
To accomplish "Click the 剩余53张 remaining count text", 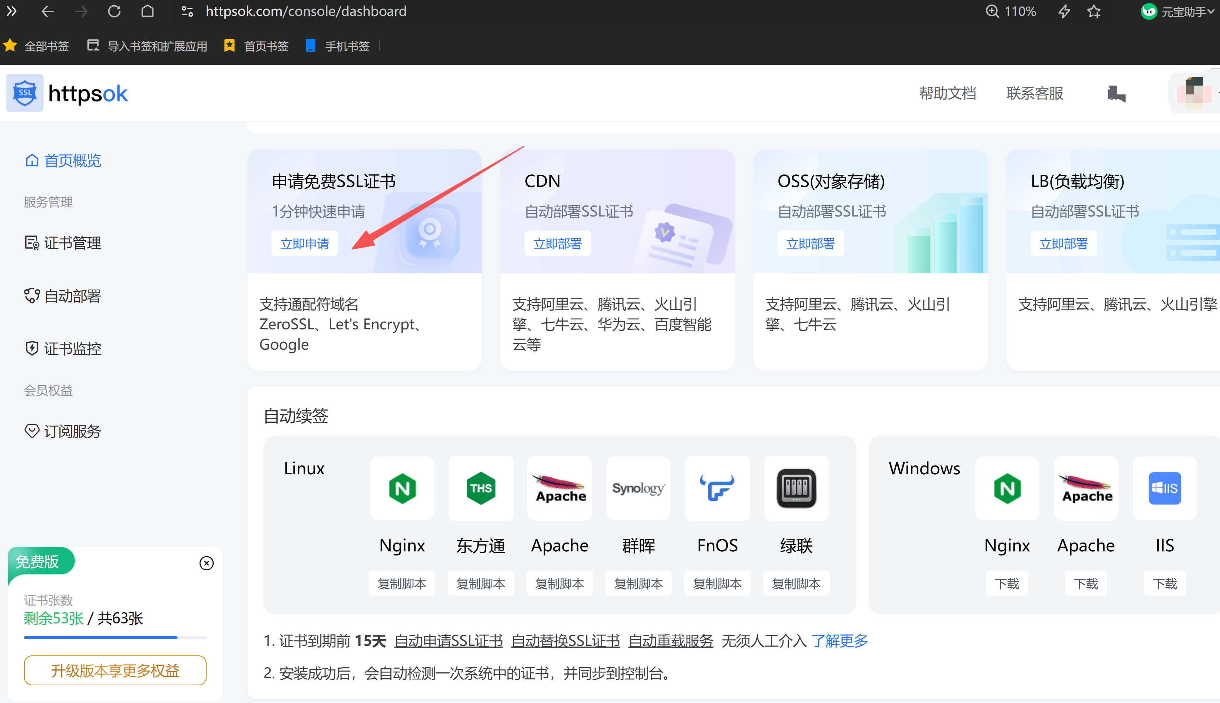I will coord(53,618).
